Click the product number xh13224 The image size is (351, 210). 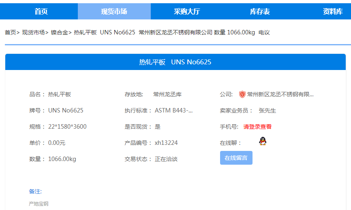(x=166, y=143)
